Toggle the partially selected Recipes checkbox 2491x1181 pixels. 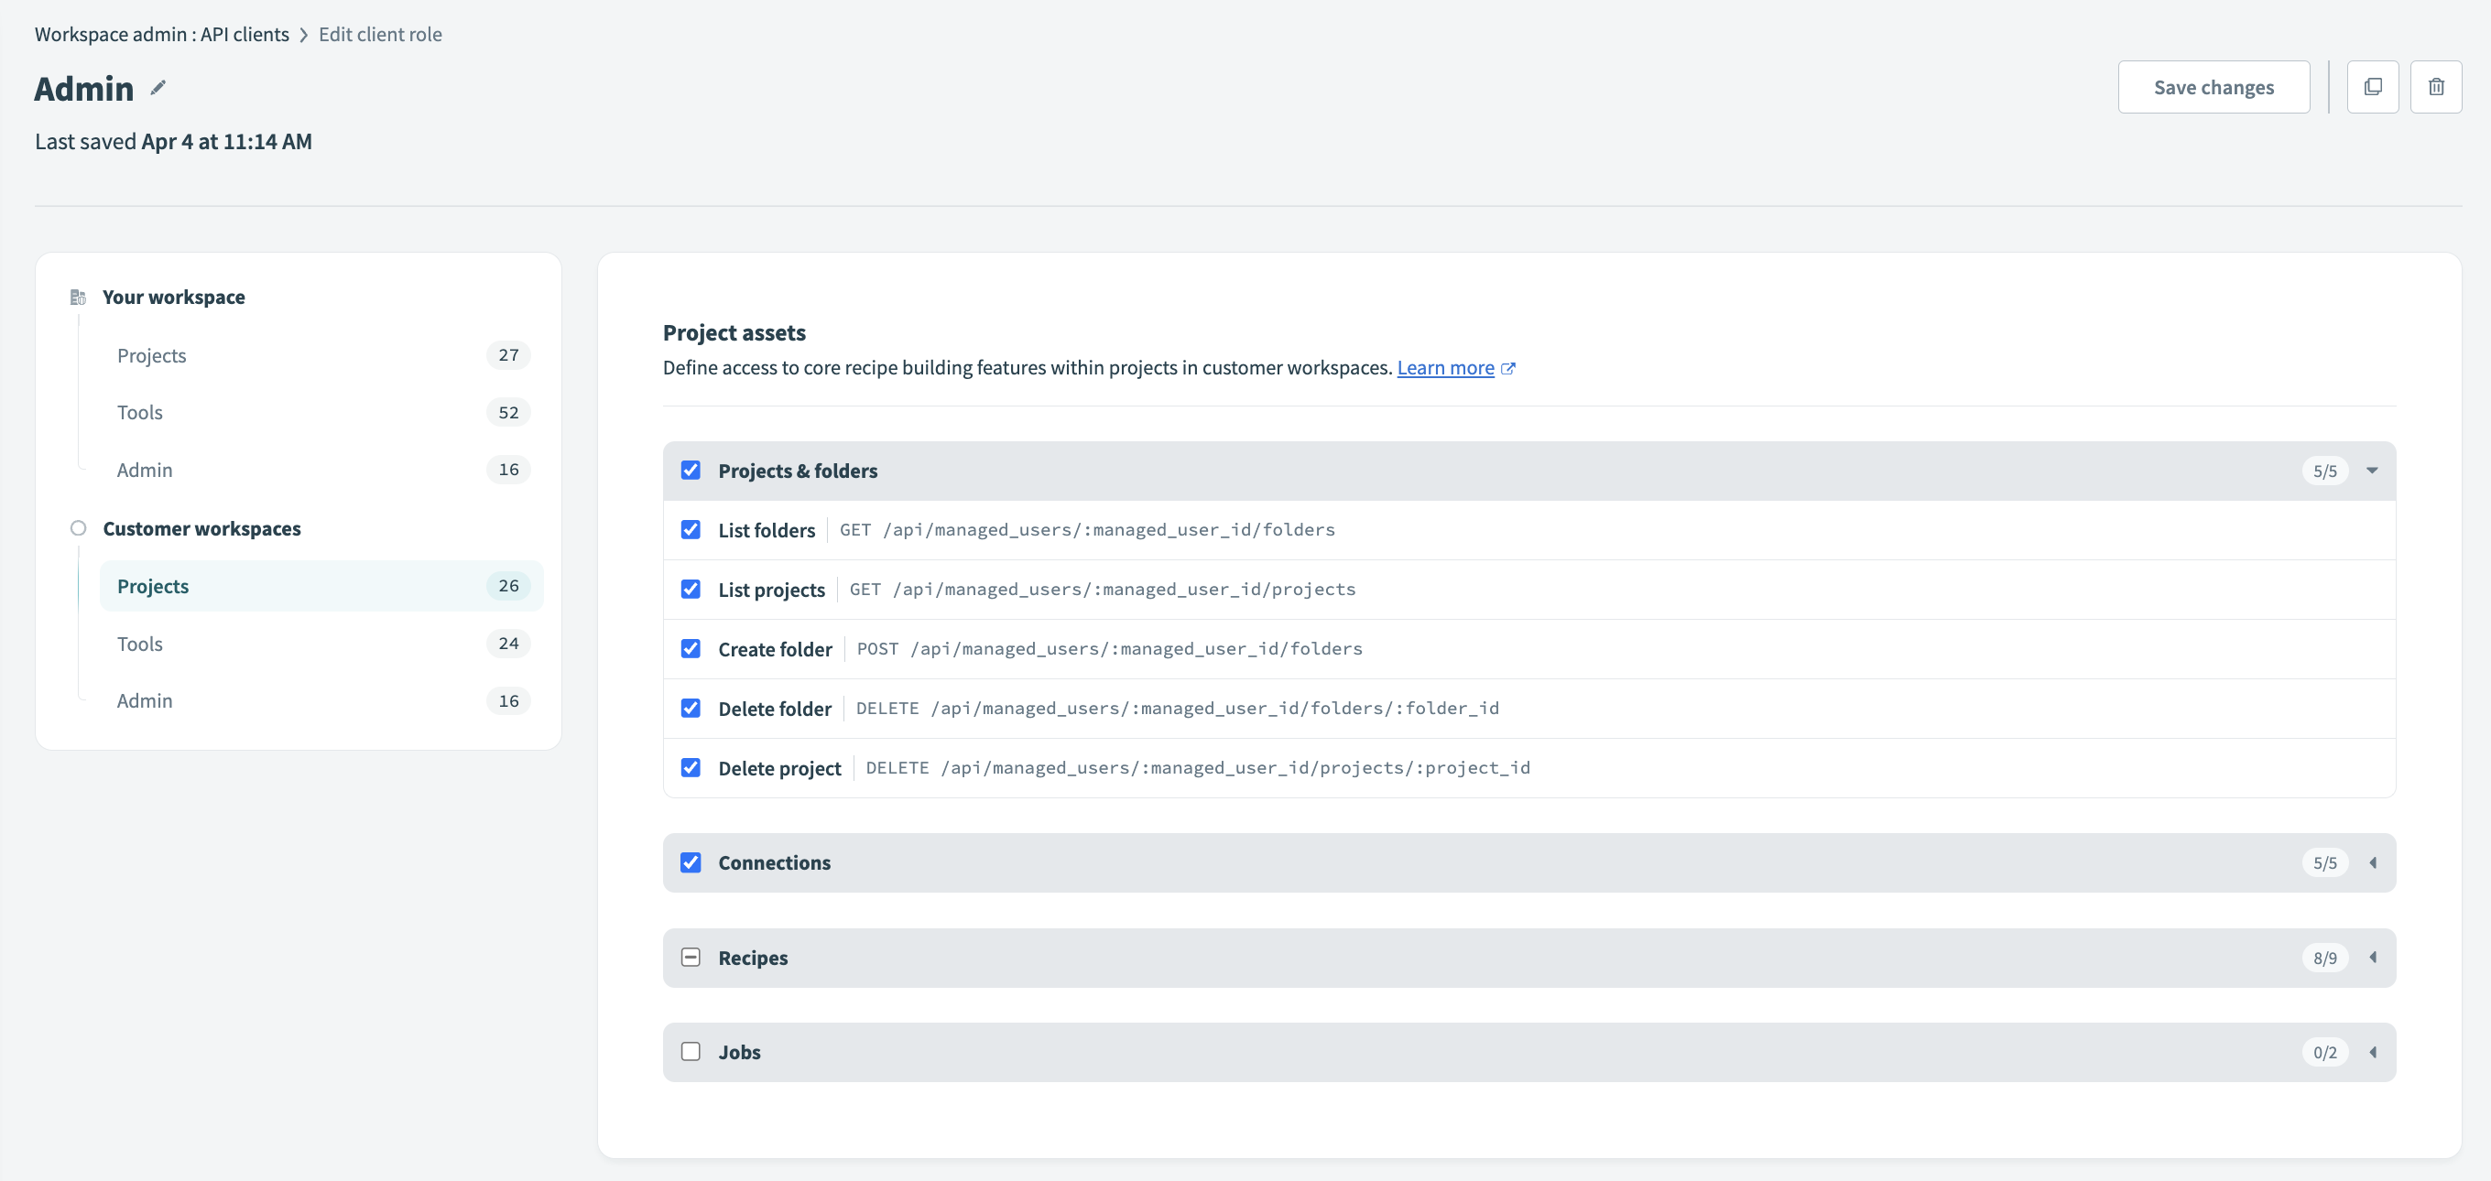coord(691,958)
